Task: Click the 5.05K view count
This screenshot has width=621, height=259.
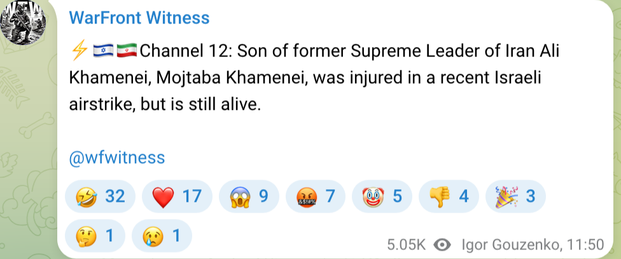Action: (406, 244)
